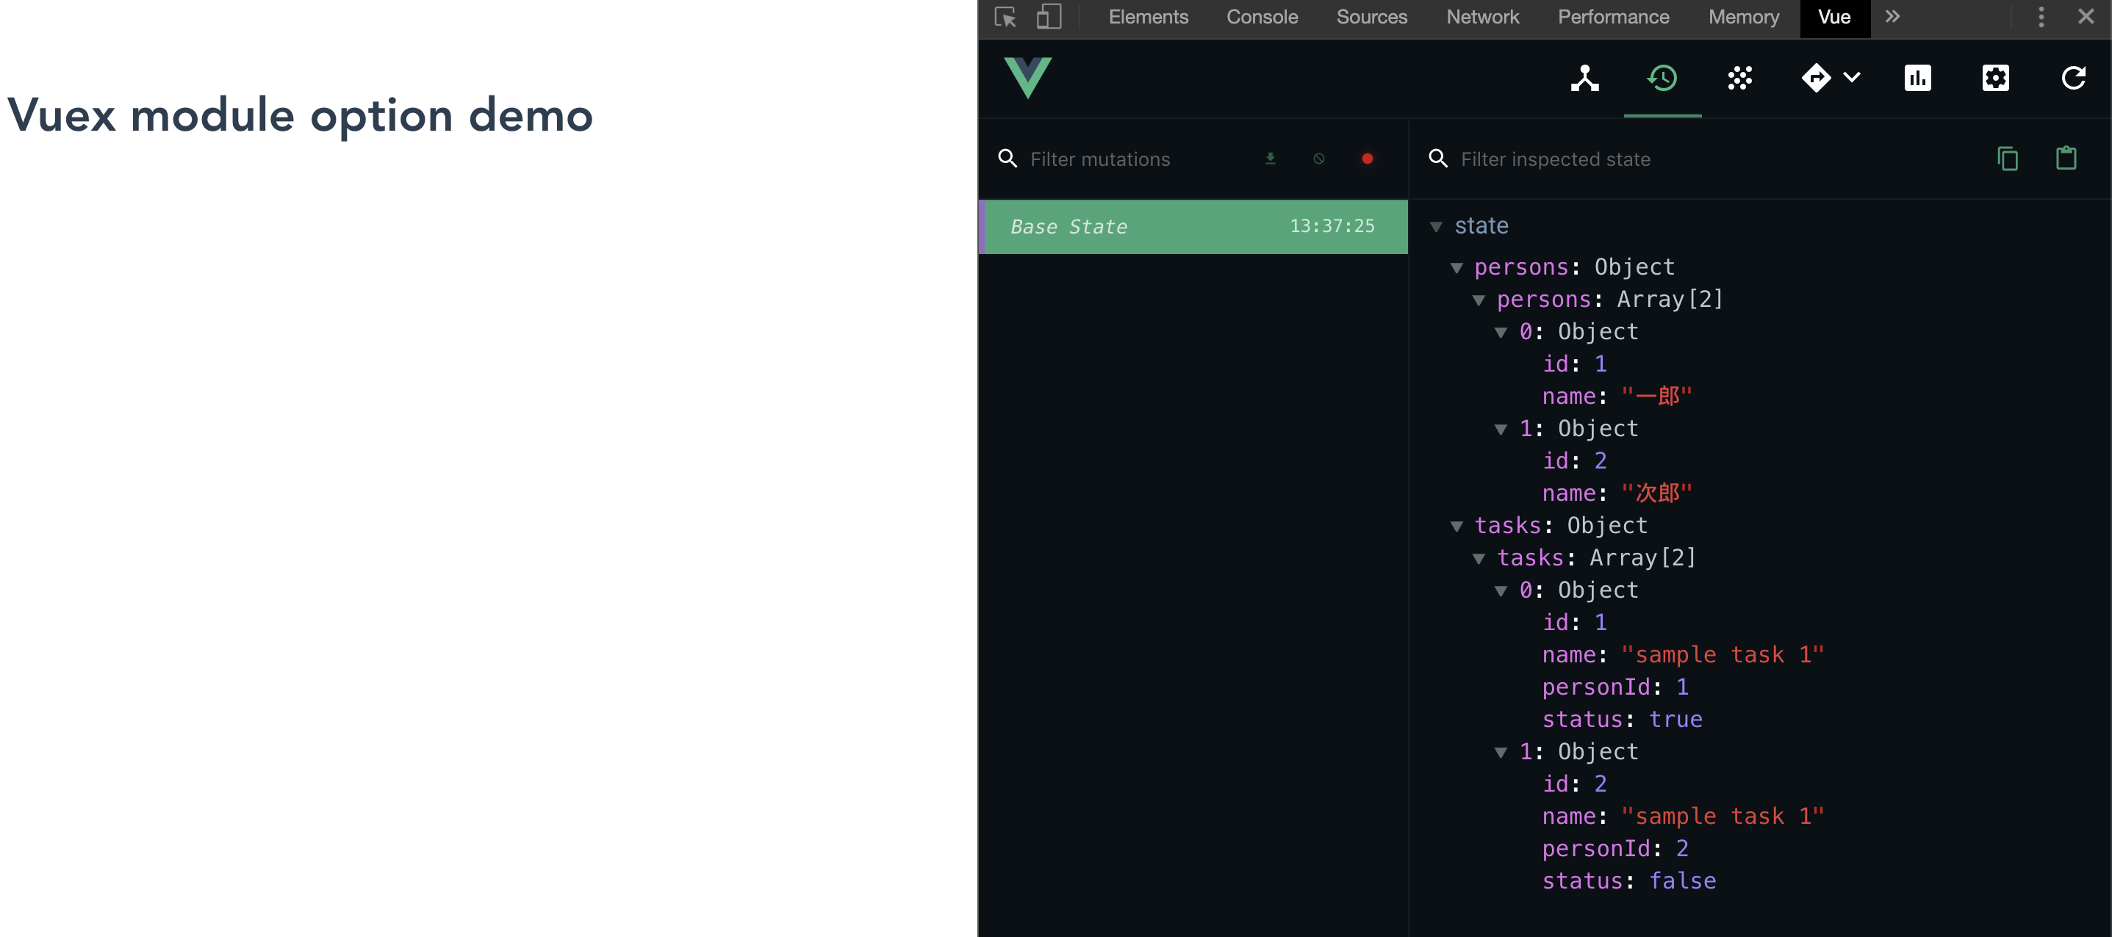Viewport: 2112px width, 937px height.
Task: Toggle the red mutation recording button
Action: 1367,159
